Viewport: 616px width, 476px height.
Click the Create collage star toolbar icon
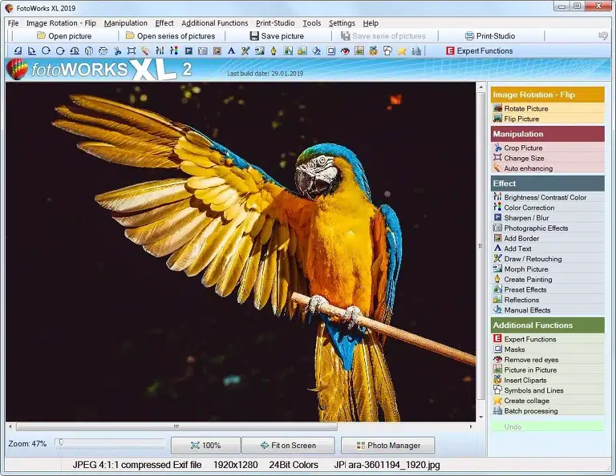(402, 50)
